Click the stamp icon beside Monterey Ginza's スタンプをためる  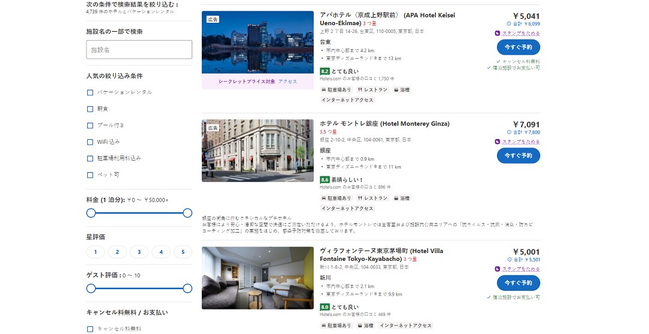tap(498, 142)
